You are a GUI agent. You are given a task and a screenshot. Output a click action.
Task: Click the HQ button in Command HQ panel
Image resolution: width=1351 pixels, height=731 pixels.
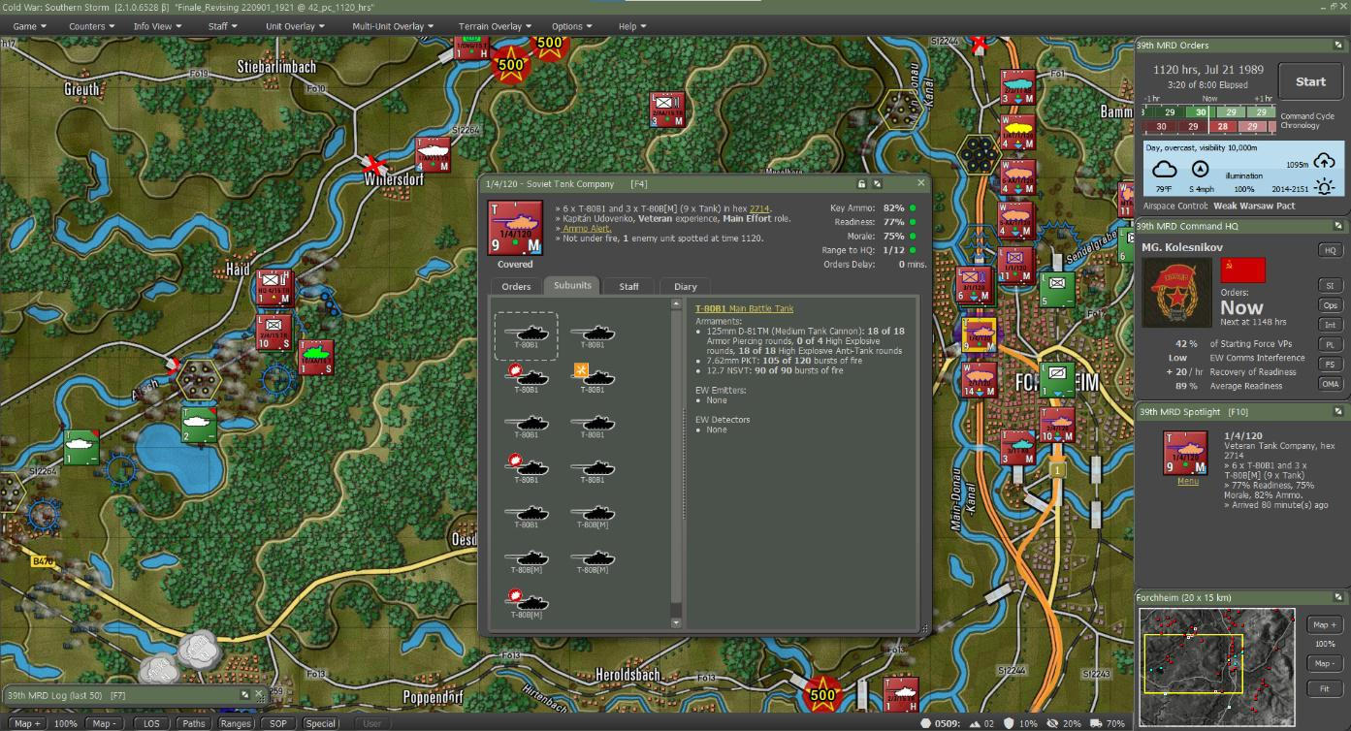click(1330, 250)
